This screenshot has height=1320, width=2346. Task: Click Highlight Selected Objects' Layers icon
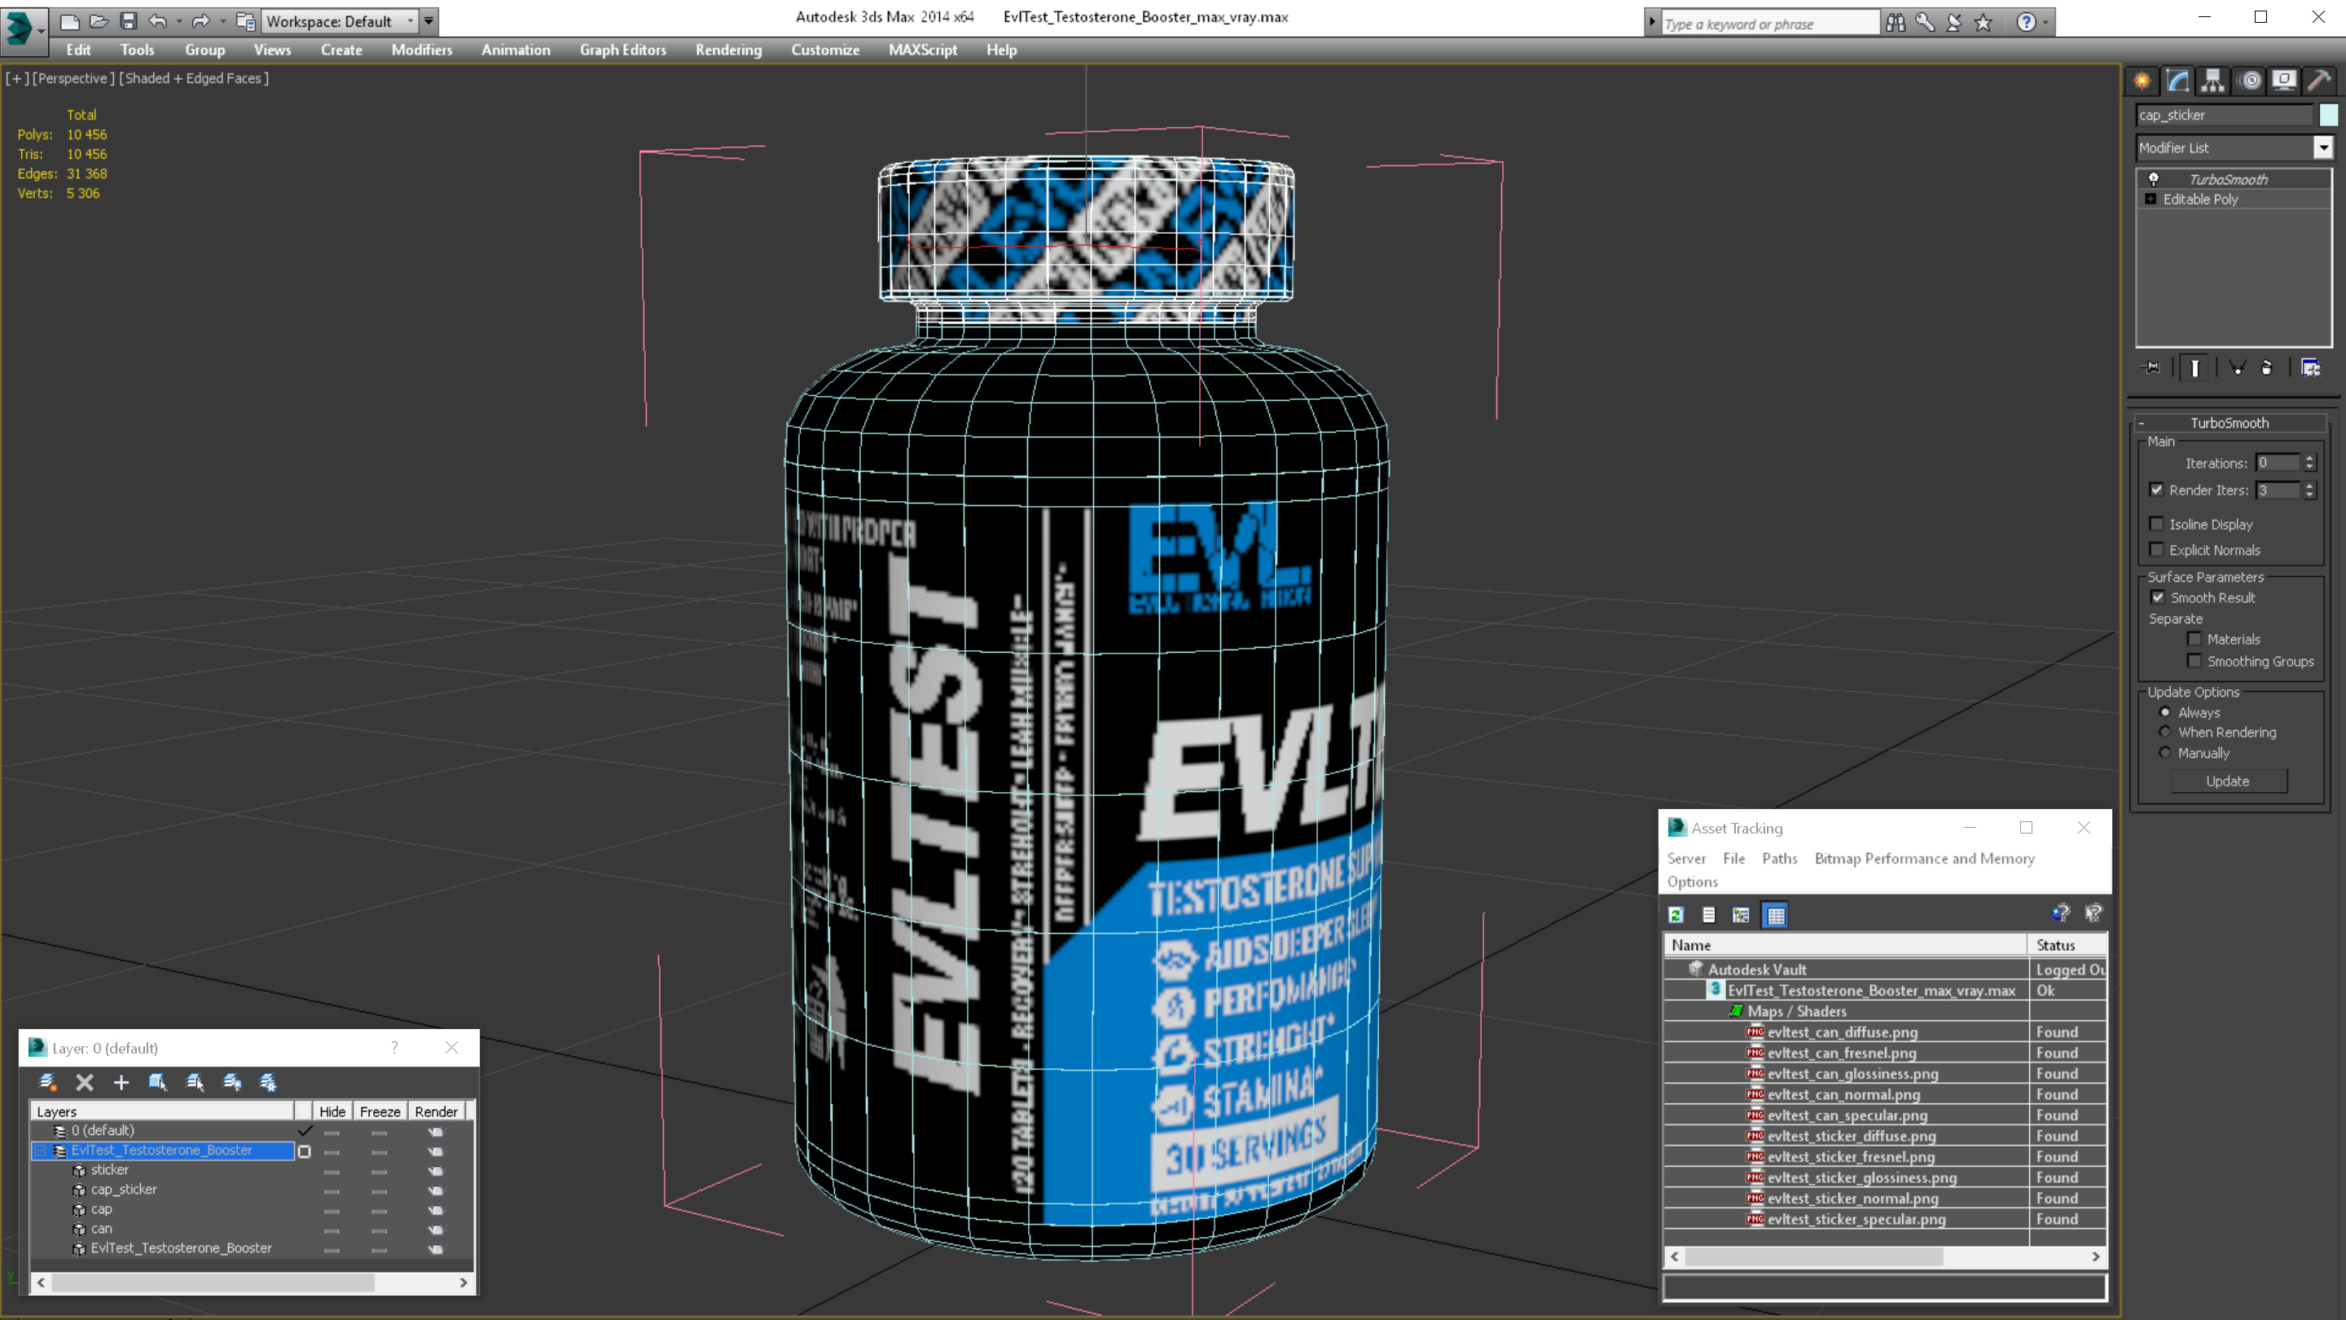[x=195, y=1082]
